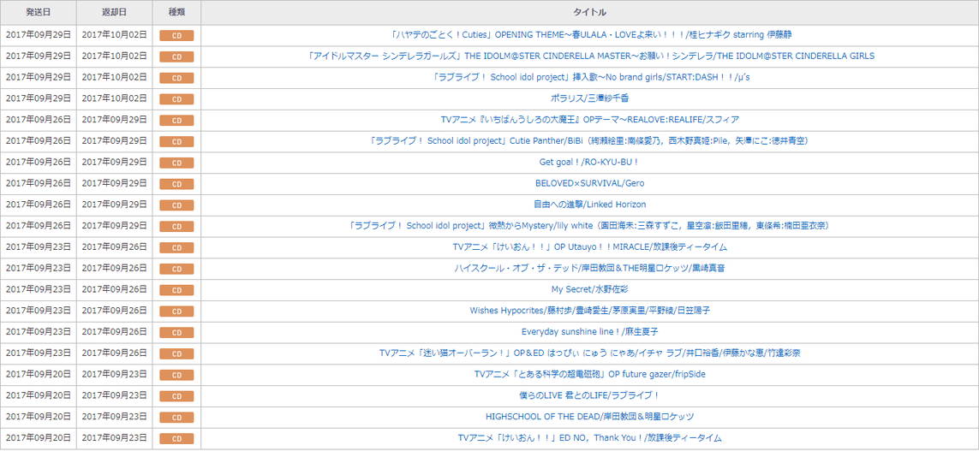The width and height of the screenshot is (979, 451).
Task: Click the CD badge in the ハヤテのごとく！Cuties row
Action: click(176, 36)
